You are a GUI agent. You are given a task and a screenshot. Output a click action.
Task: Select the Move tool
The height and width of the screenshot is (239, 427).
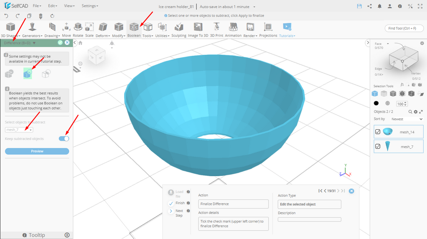[x=66, y=30]
